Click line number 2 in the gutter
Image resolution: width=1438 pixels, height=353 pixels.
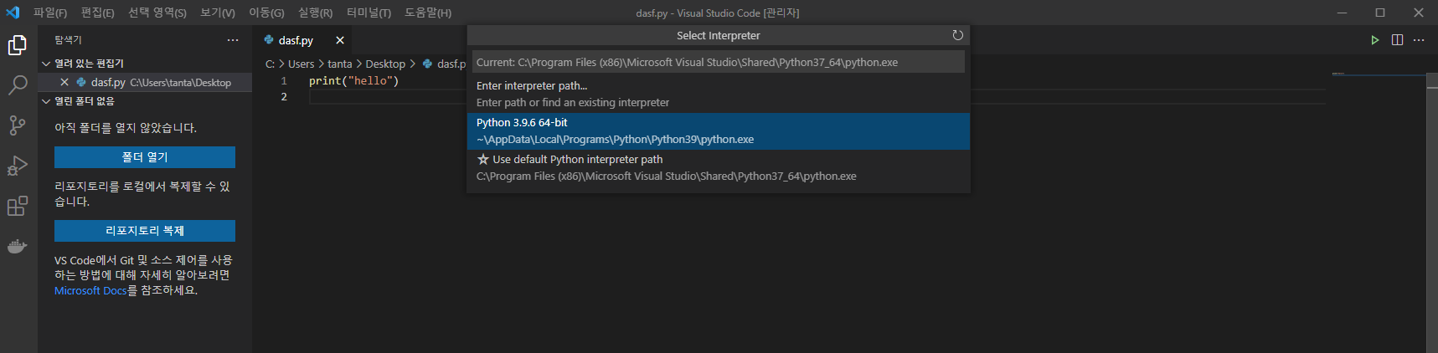click(x=284, y=97)
